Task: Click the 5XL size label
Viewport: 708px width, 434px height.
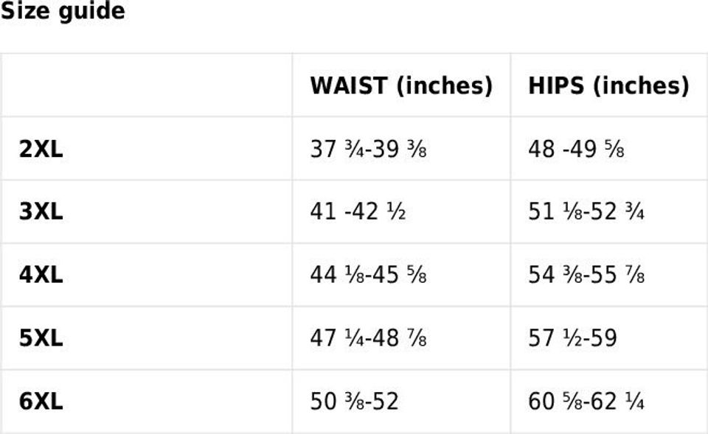Action: 41,338
